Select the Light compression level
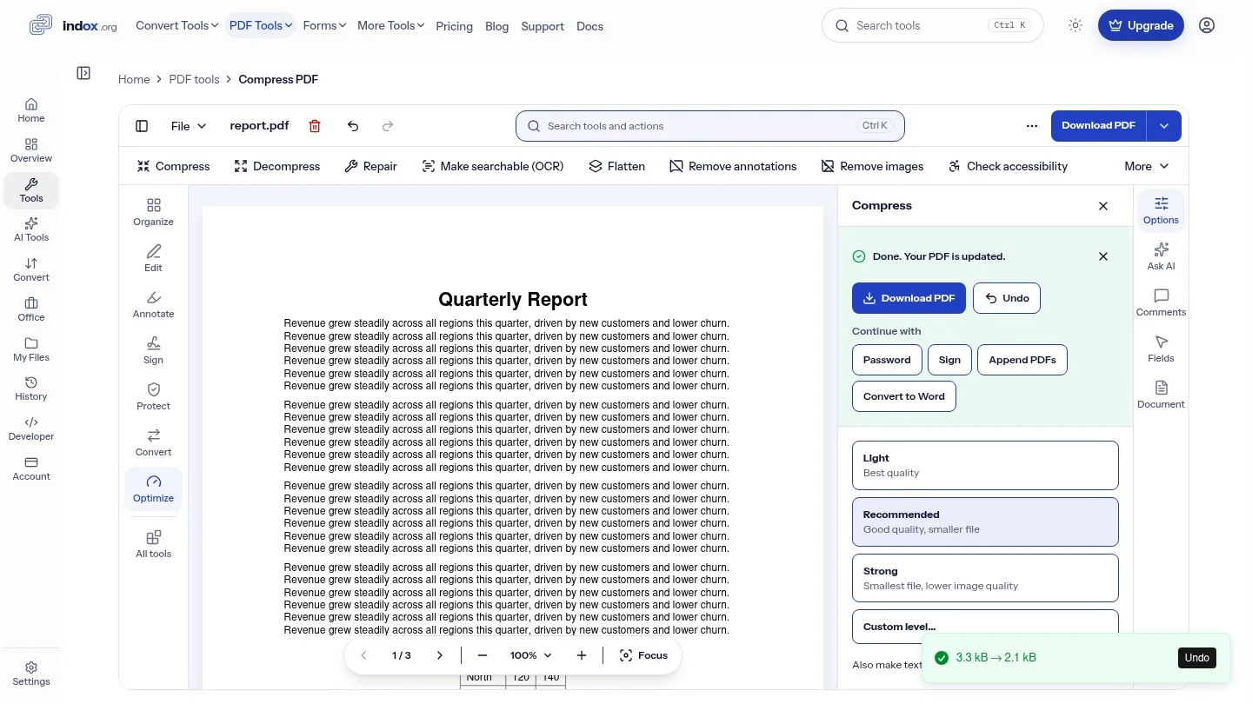 coord(985,465)
